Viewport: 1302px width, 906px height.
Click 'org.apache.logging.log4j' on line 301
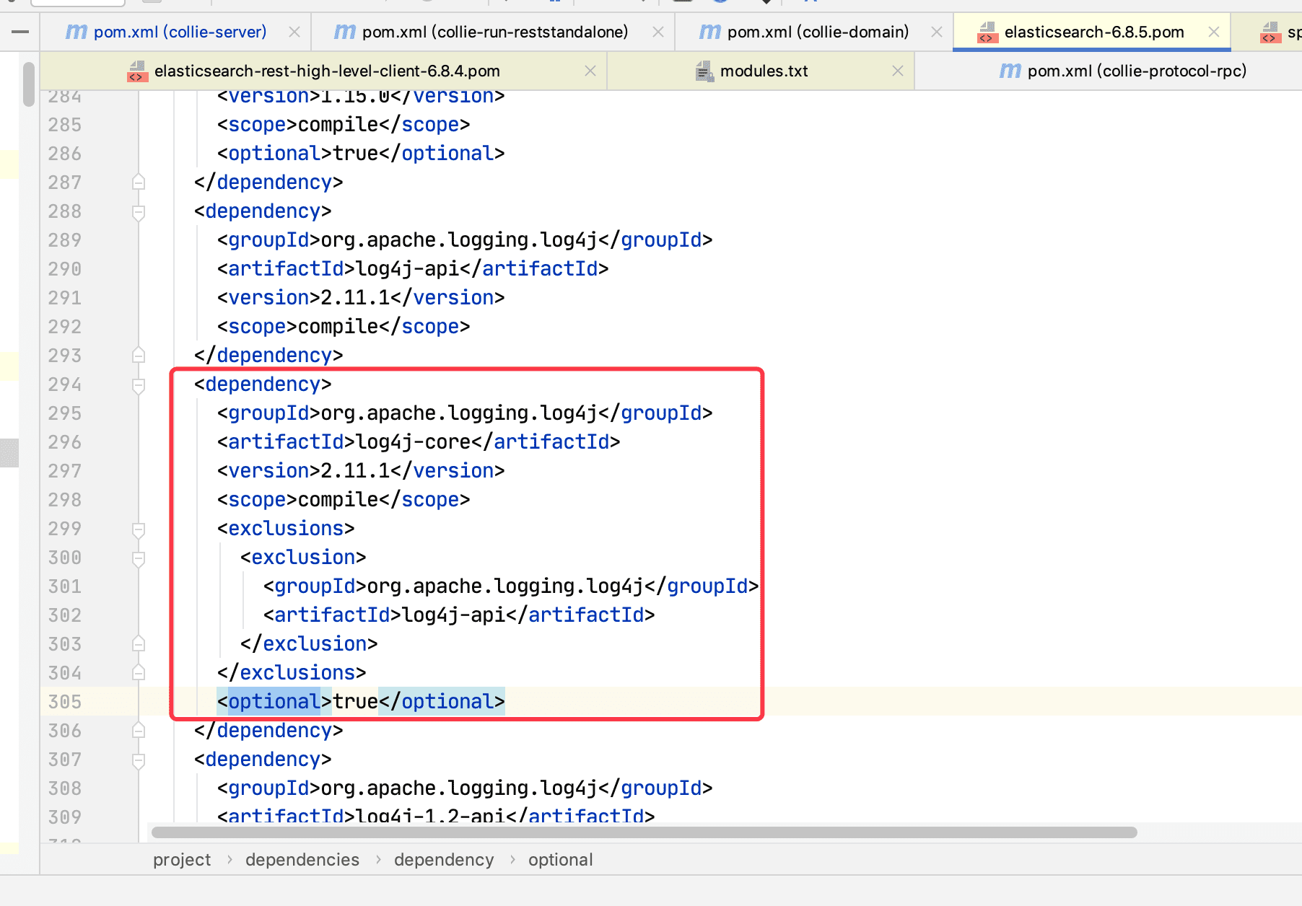pyautogui.click(x=505, y=586)
